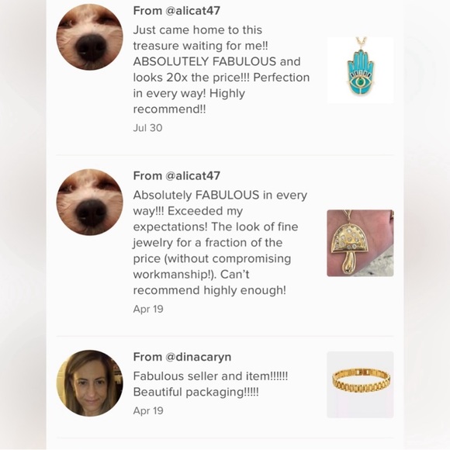Select the Apr 19 date under dinacaryn's review
This screenshot has width=450, height=450.
click(148, 410)
